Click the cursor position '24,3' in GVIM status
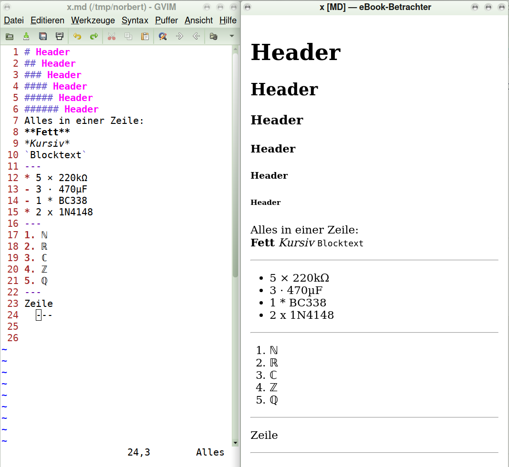The width and height of the screenshot is (509, 467). (139, 452)
